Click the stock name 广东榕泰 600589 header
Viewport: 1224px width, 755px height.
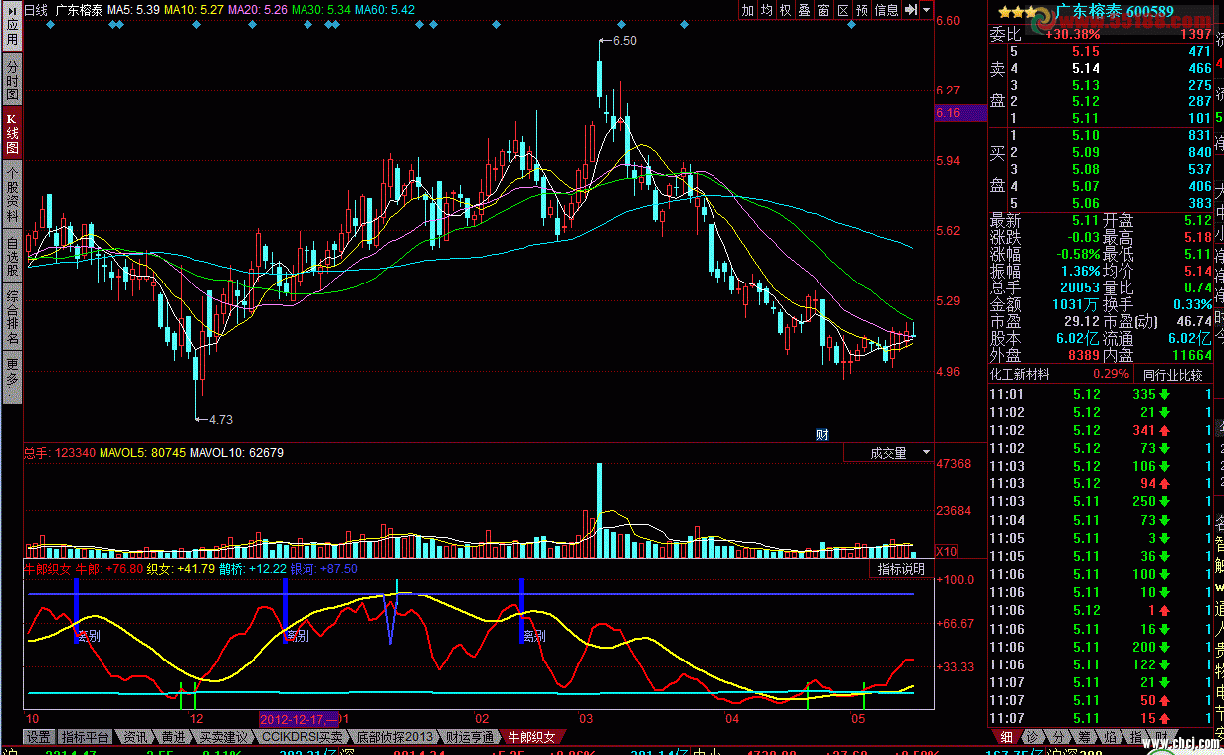[1114, 12]
